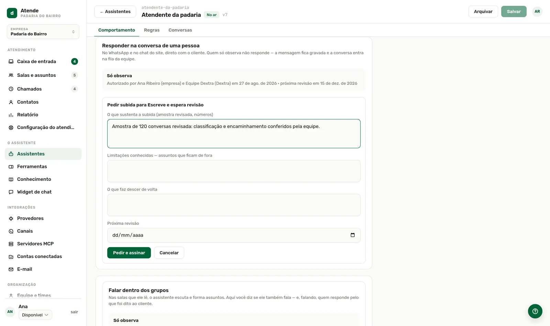
Task: Click the Servidores MCP server icon
Action: pos(11,244)
